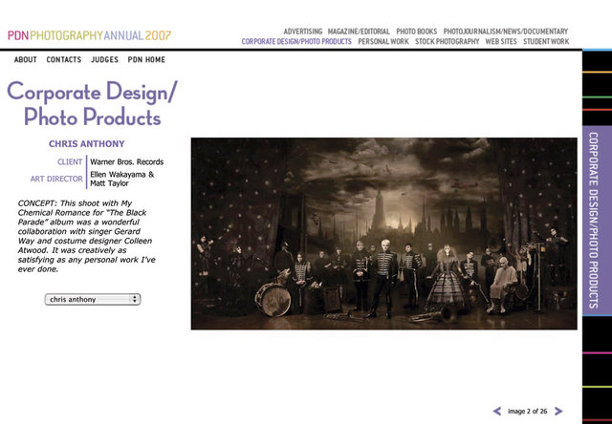Open the Stock Photography category
Viewport: 612px width, 424px height.
447,41
